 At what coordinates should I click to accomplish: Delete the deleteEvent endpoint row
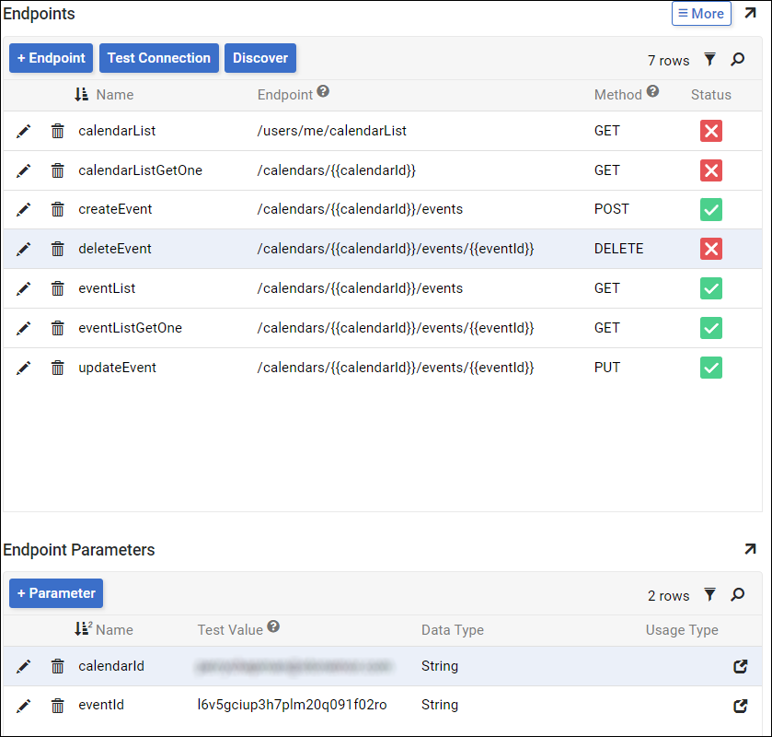click(x=58, y=249)
